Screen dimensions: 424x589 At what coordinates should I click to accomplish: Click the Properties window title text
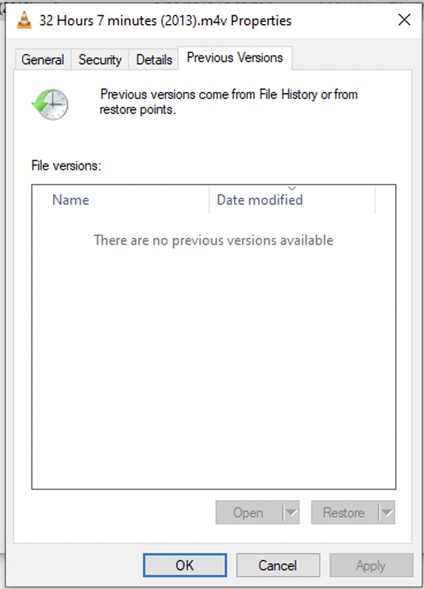(165, 21)
